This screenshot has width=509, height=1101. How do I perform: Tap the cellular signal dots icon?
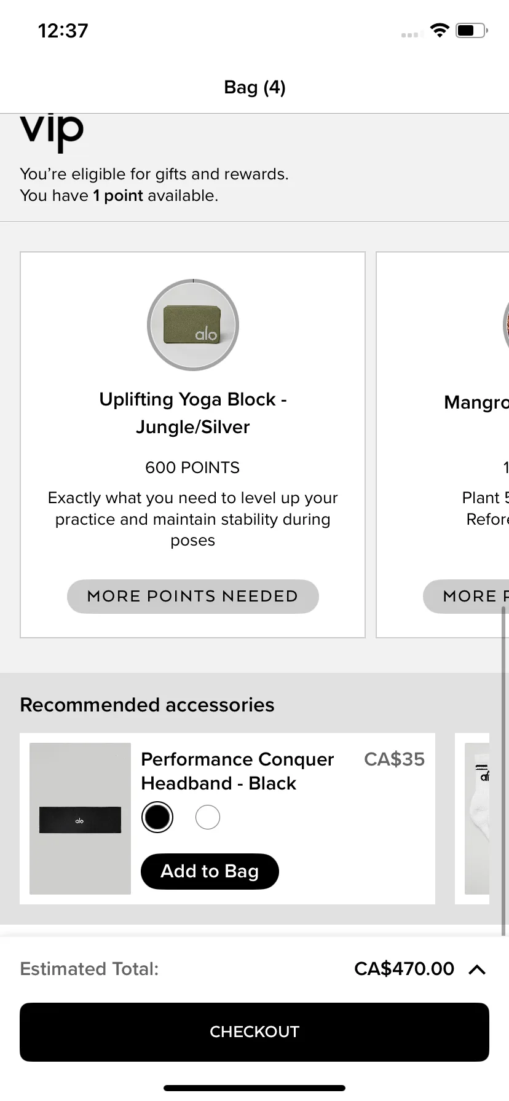coord(409,35)
